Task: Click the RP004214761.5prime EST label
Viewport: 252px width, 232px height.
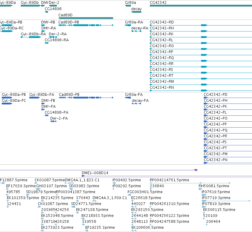Action: 170,180
